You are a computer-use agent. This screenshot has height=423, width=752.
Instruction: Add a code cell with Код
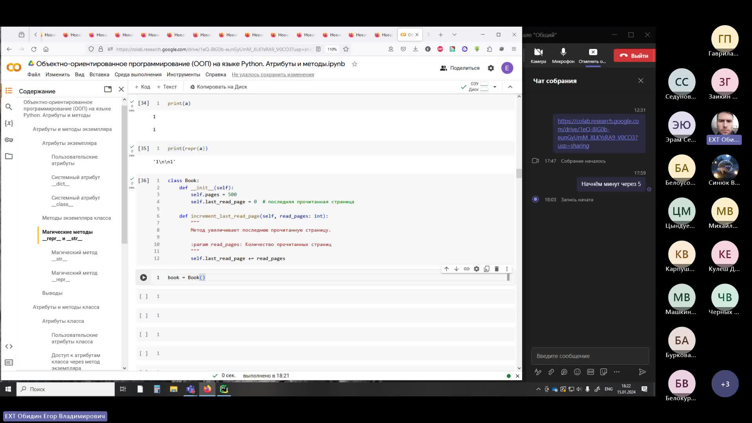pos(142,87)
